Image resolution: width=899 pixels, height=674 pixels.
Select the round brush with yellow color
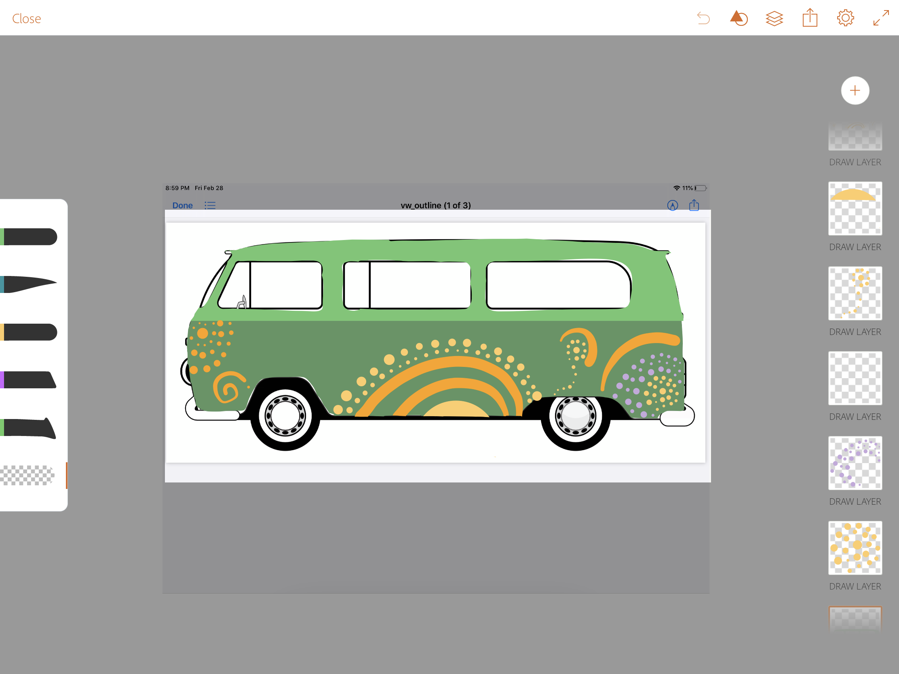pyautogui.click(x=28, y=332)
